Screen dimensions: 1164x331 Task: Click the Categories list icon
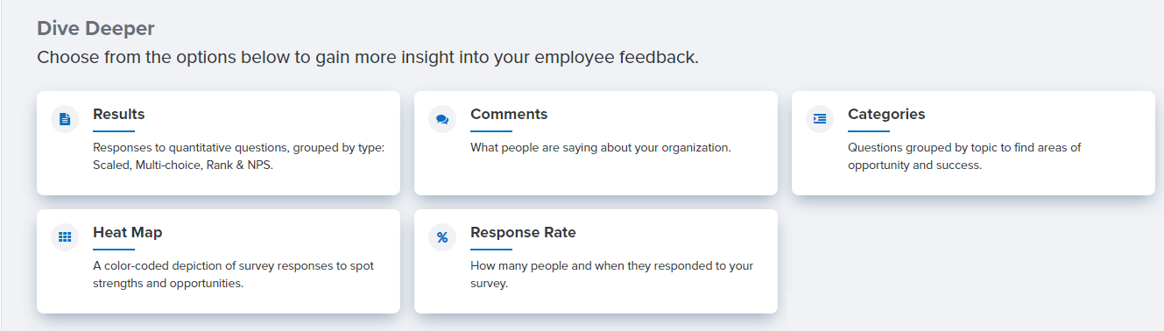(820, 118)
